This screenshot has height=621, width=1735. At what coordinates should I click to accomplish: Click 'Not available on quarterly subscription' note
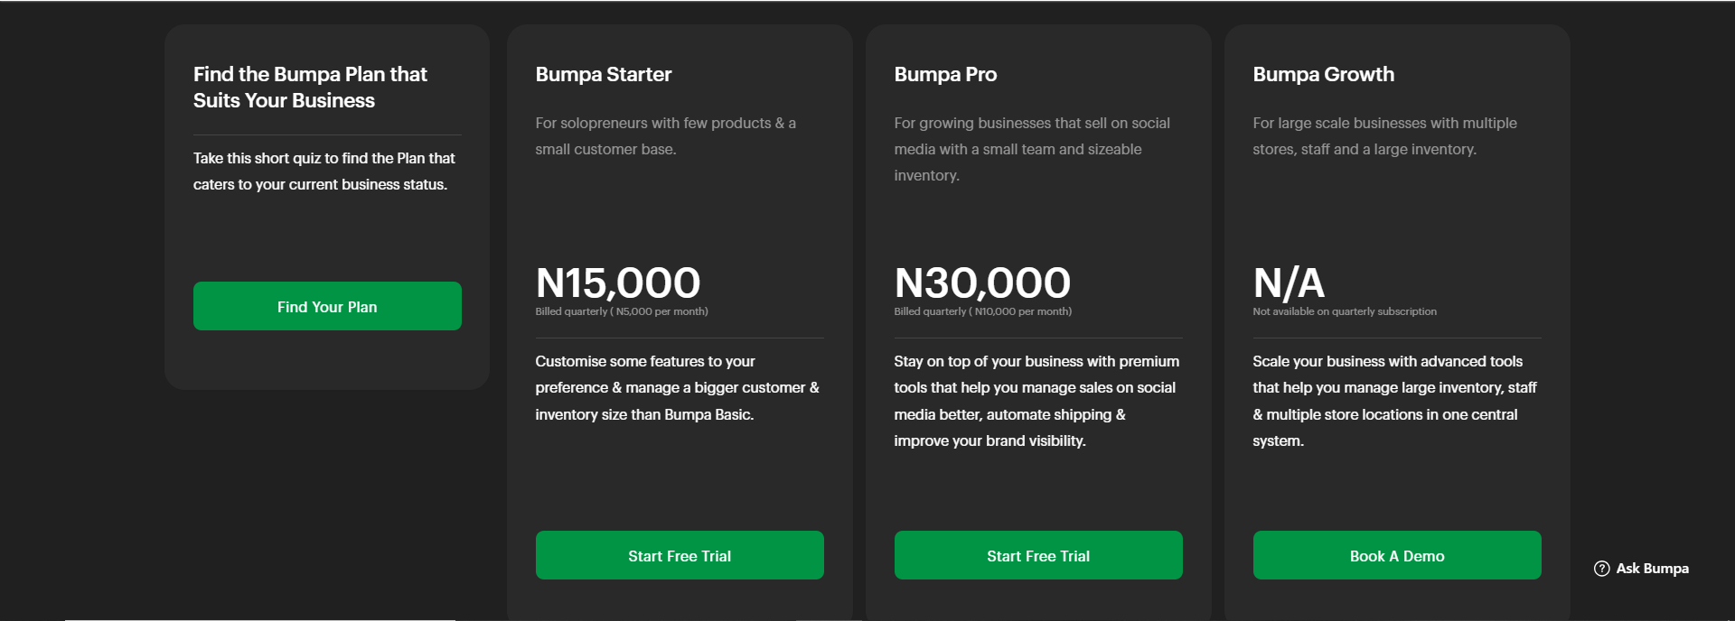pyautogui.click(x=1344, y=311)
